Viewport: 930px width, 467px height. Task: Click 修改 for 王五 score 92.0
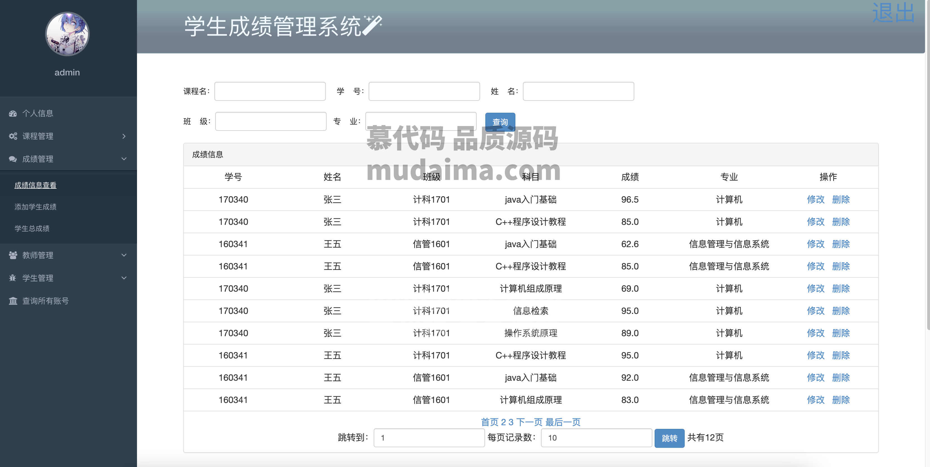click(x=816, y=377)
